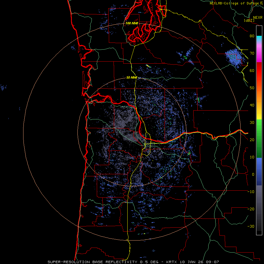264x264 pixels.
Task: Pick the cyan segment of the color bar
Action: tap(259, 38)
